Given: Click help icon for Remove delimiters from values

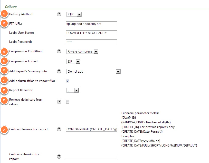Looking at the screenshot, I should point(59,102).
